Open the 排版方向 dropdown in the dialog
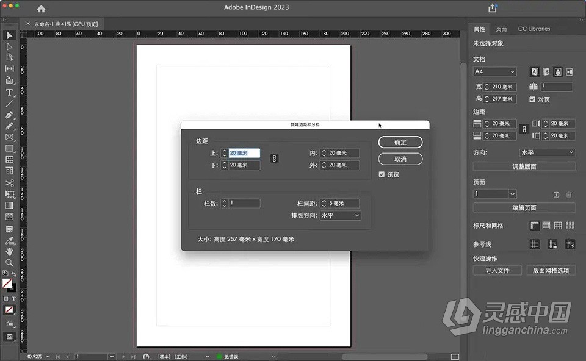 tap(339, 215)
